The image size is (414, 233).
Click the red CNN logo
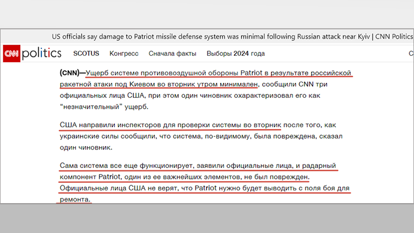point(11,54)
